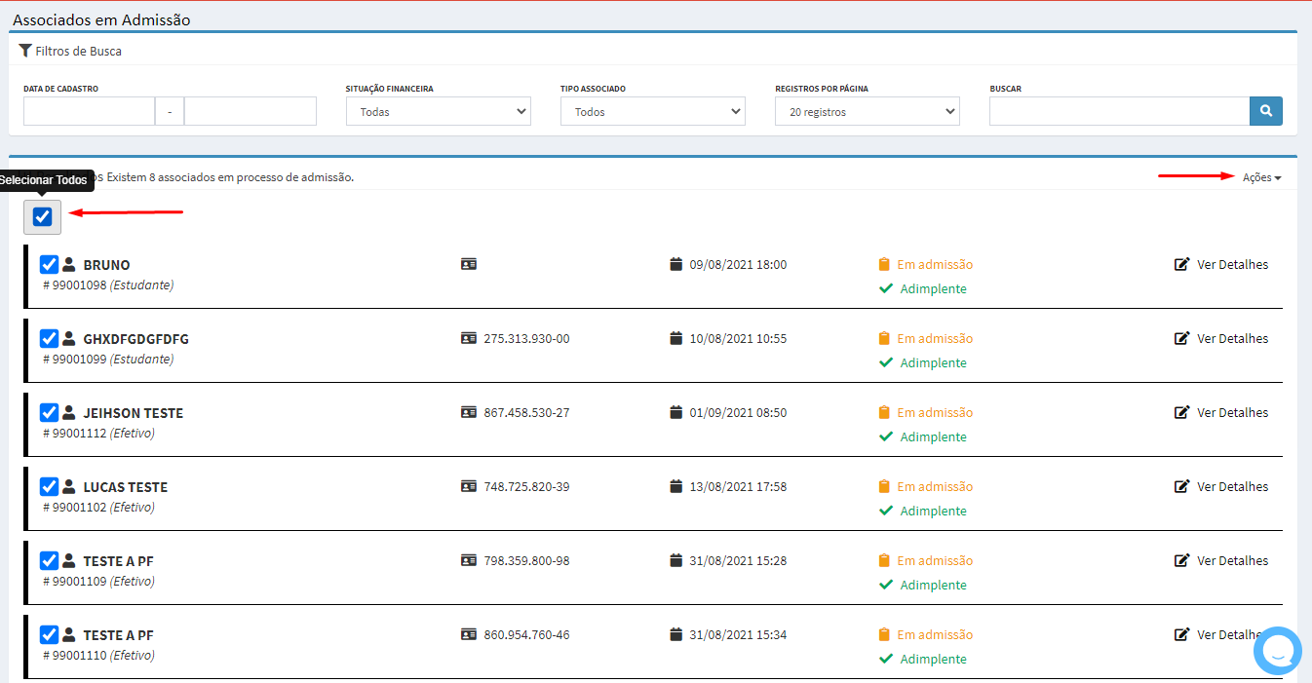The image size is (1312, 683).
Task: Click the green Adimplente checkmark for GHXDFGDGFDFG
Action: pyautogui.click(x=886, y=362)
